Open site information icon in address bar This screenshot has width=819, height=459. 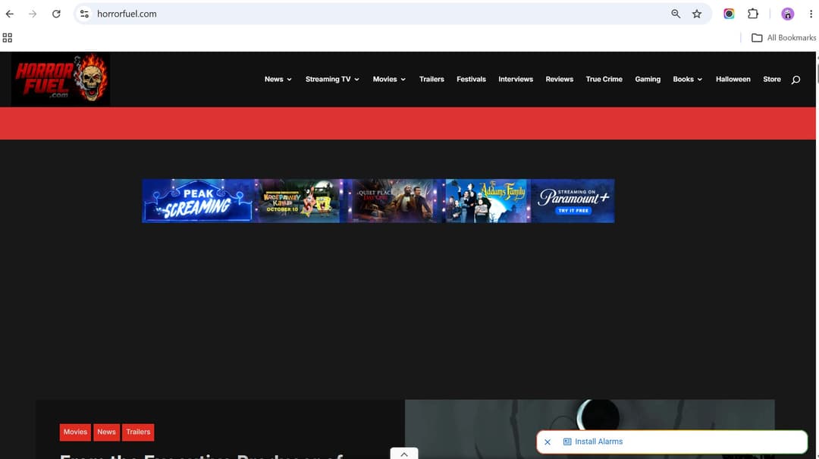[x=85, y=14]
